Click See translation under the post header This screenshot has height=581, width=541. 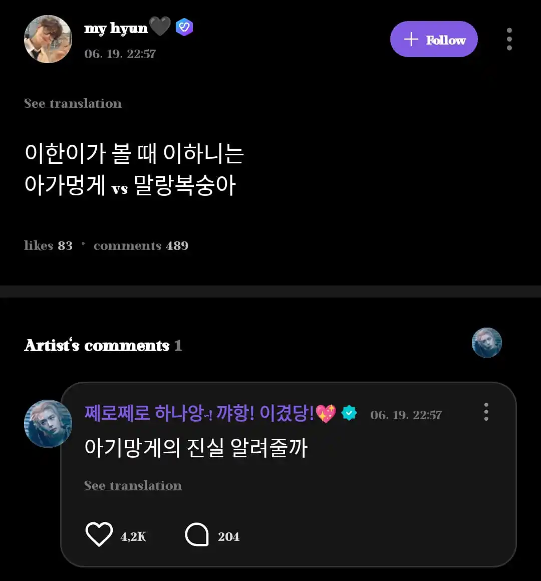[x=73, y=103]
